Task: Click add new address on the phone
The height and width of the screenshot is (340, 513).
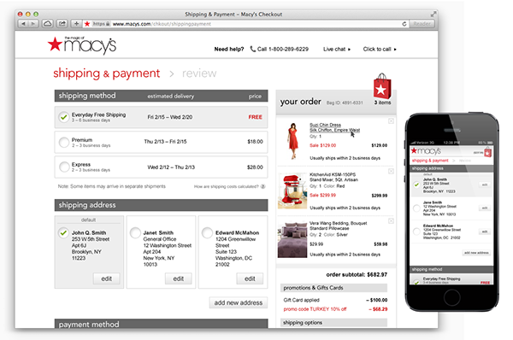Action: pos(476,253)
